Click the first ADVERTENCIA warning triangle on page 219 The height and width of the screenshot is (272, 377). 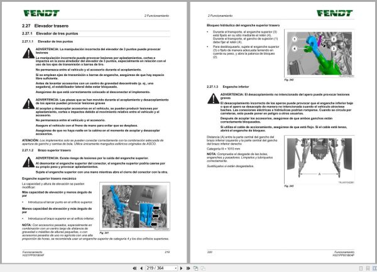29,53
